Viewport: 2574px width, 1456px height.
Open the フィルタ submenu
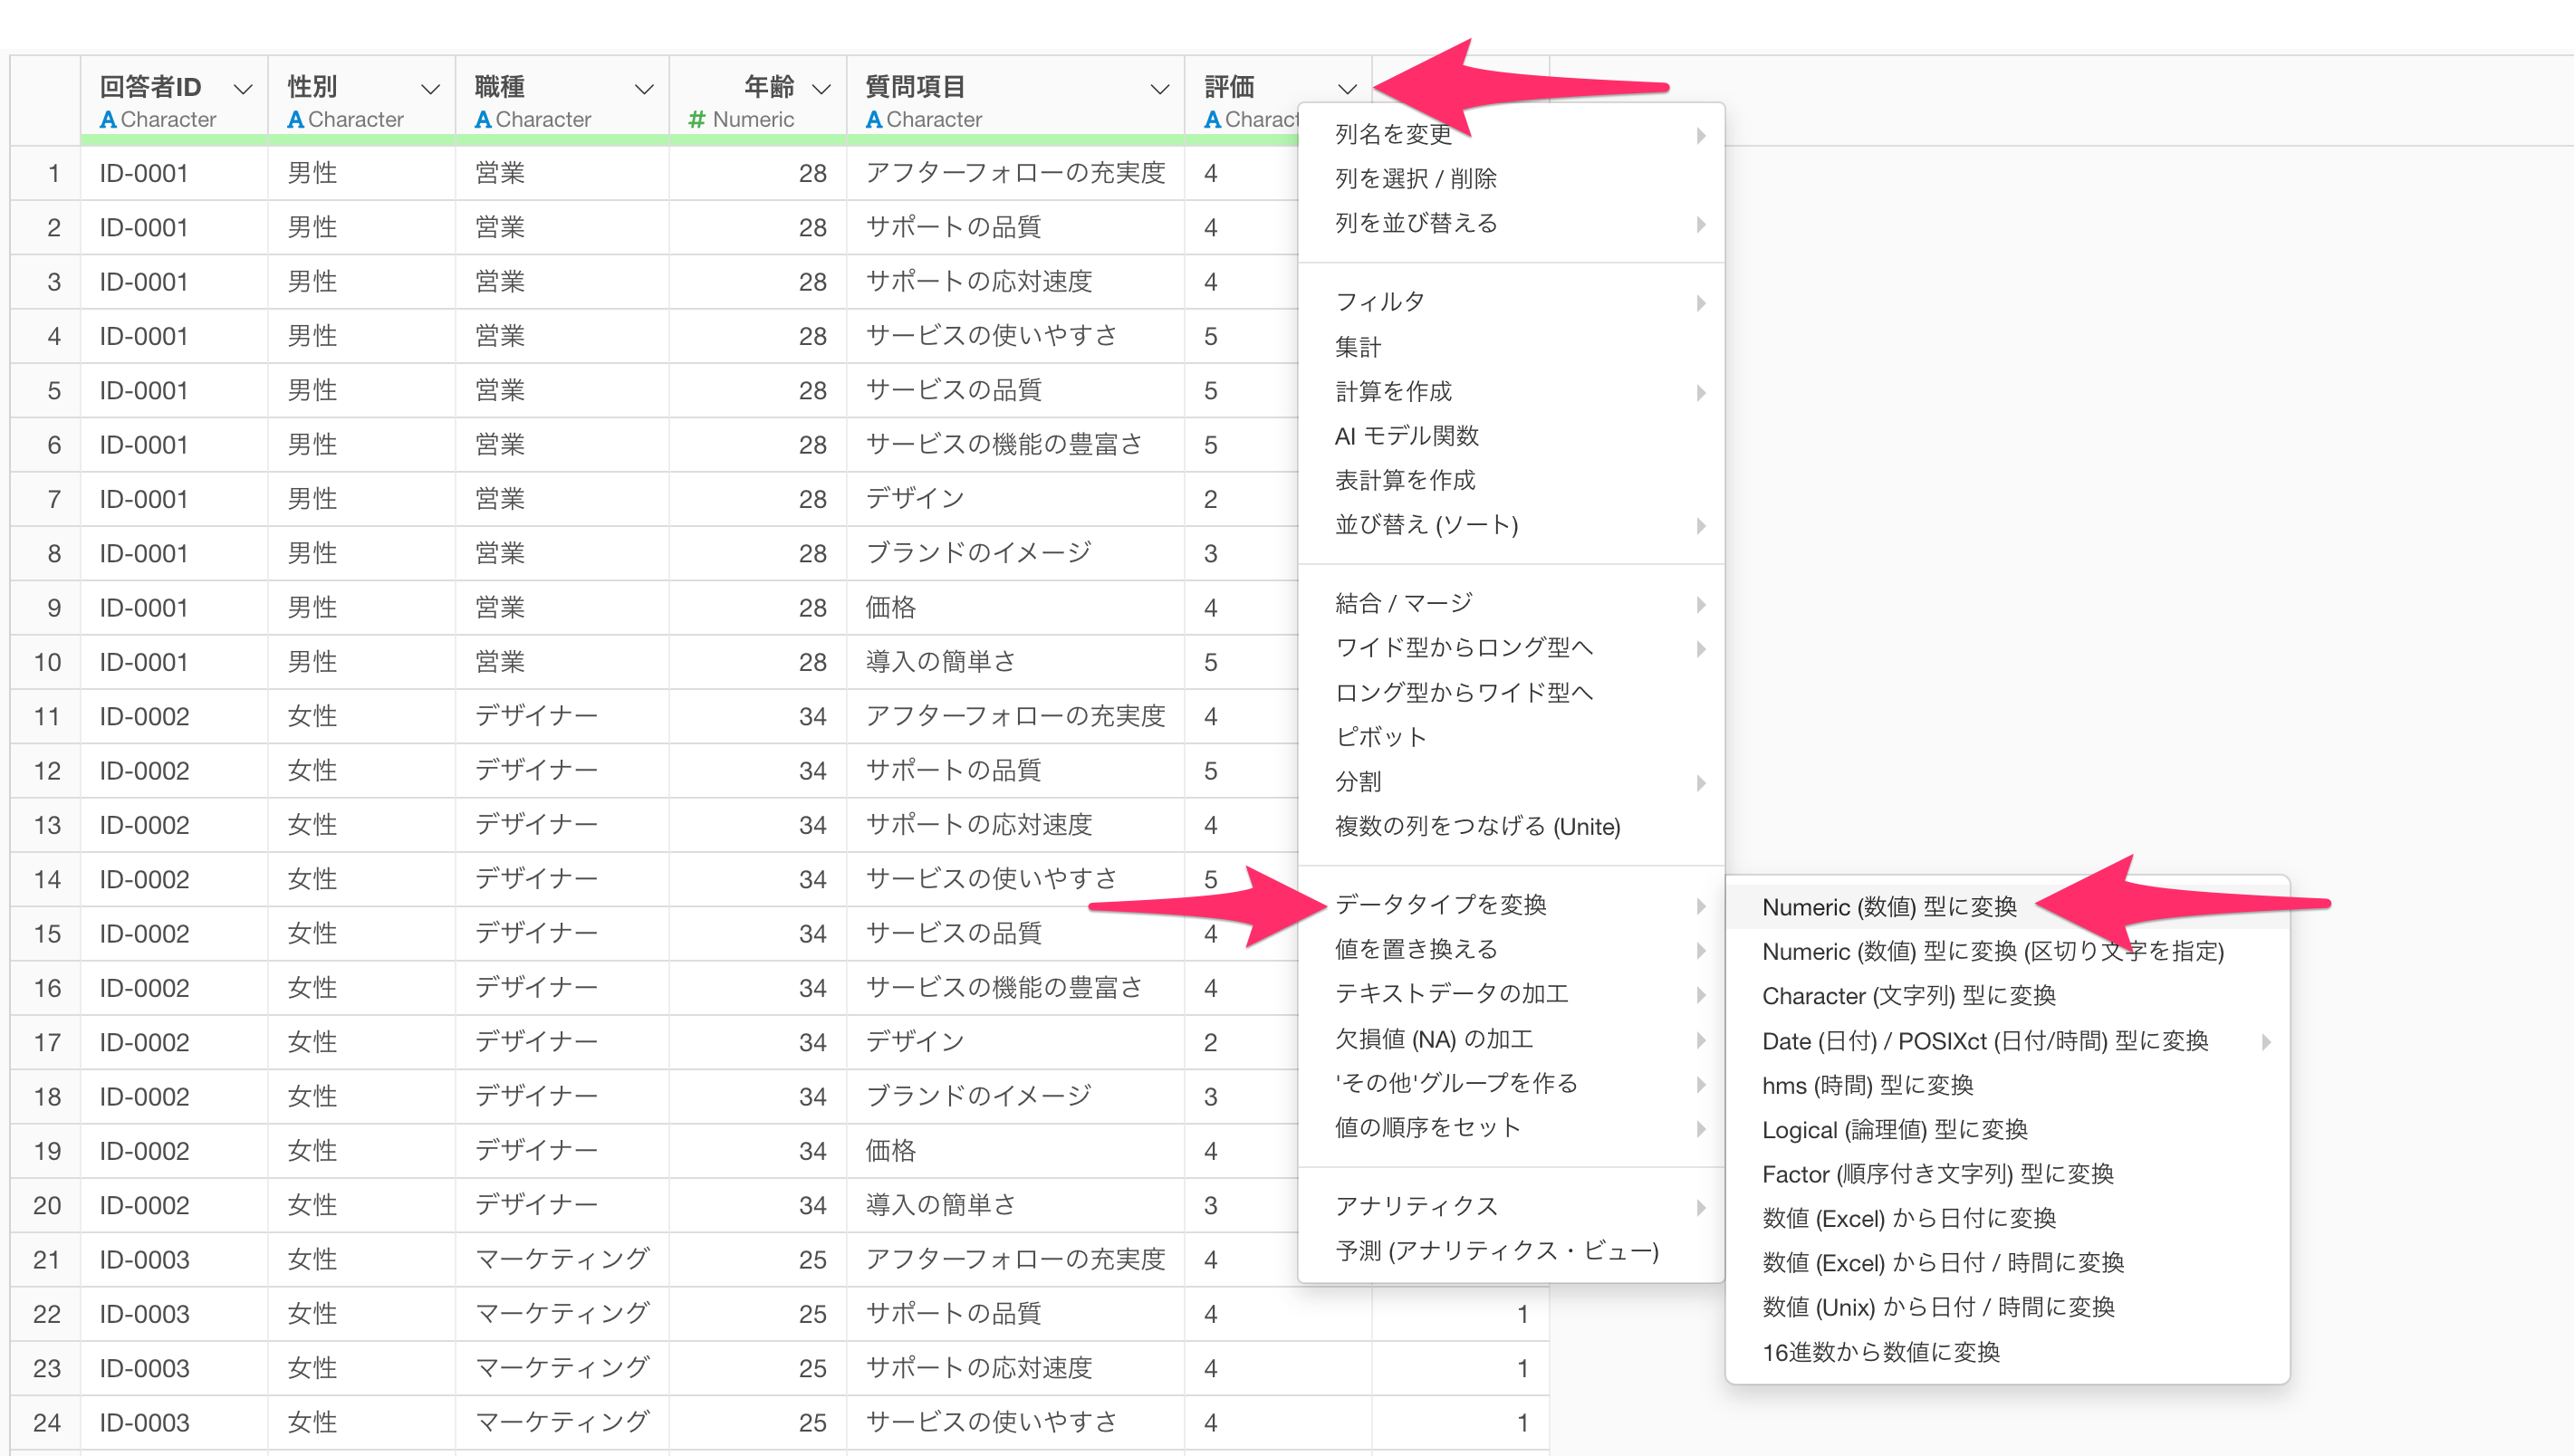point(1380,302)
